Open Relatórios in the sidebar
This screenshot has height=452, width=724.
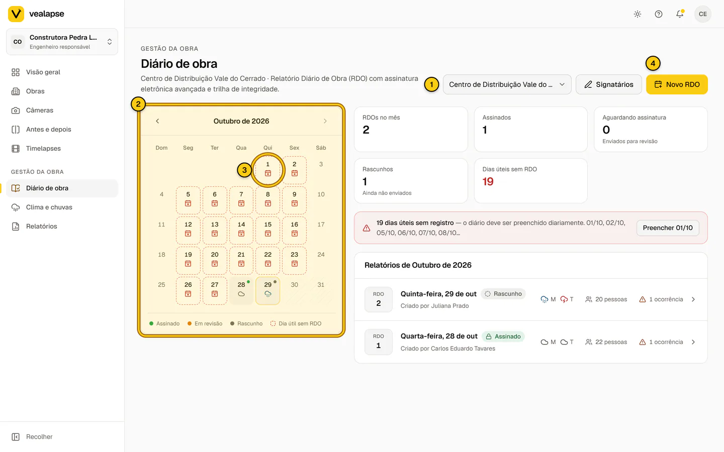[62, 227]
